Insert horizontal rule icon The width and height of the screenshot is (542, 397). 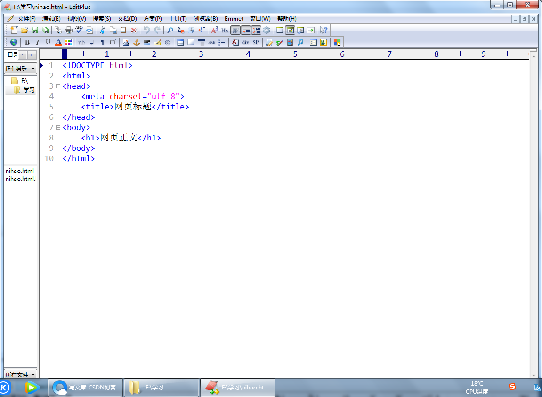pyautogui.click(x=147, y=42)
